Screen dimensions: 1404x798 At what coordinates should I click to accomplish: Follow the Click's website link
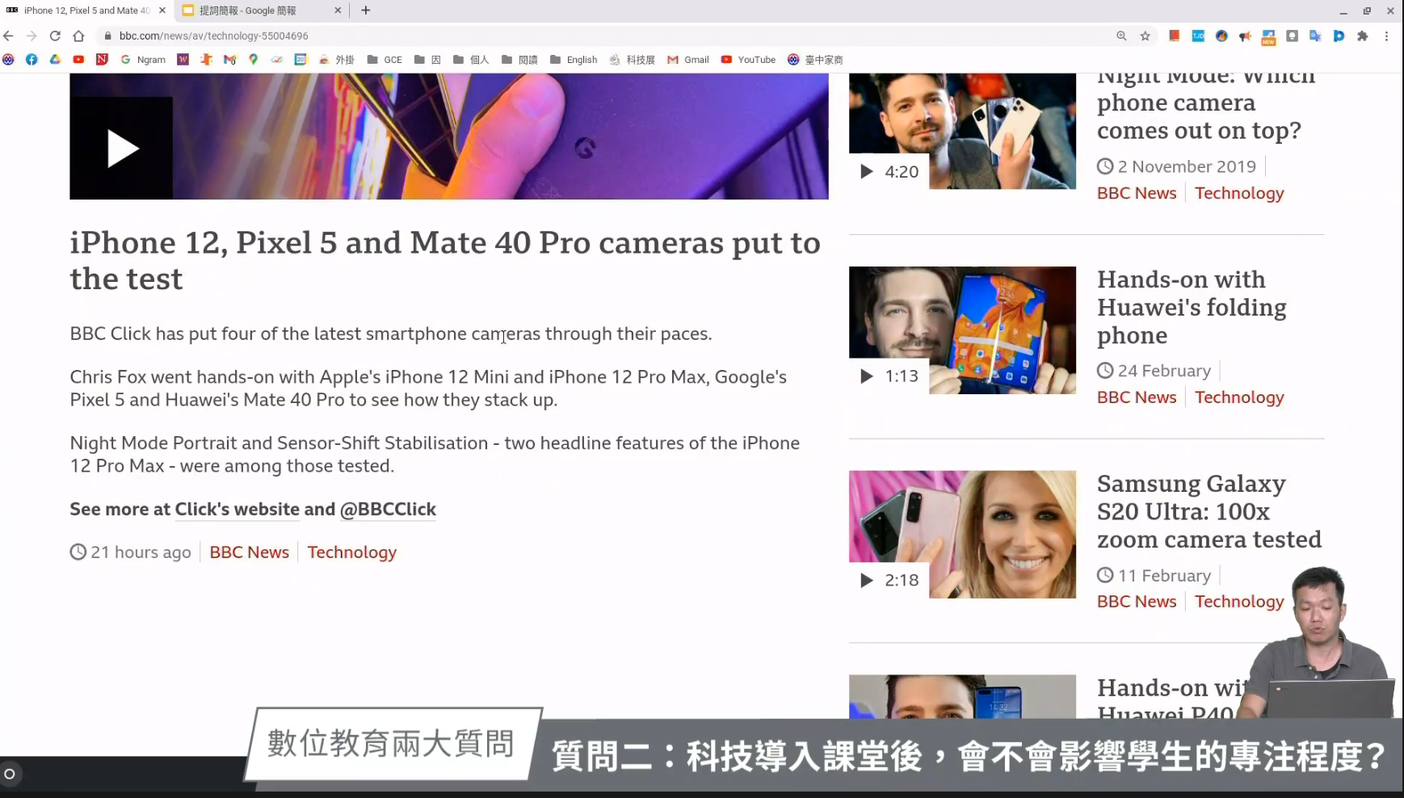[238, 510]
